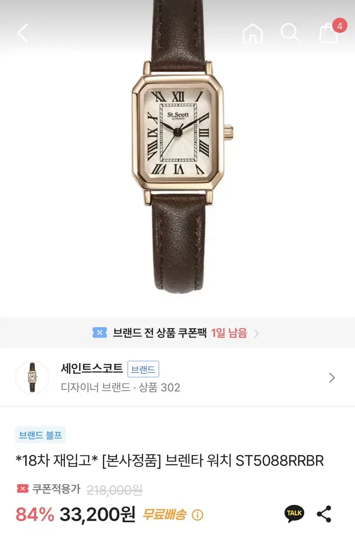
Task: Tap the blue coupon ticket icon
Action: click(99, 333)
